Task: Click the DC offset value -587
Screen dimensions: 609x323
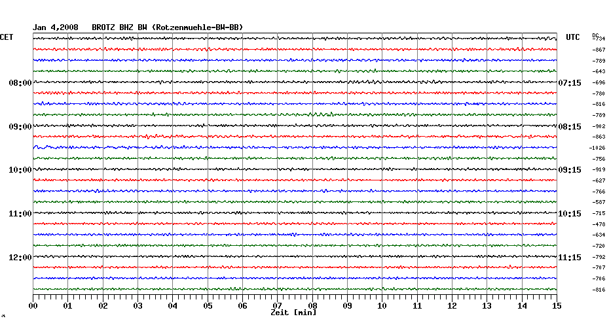Action: (x=599, y=203)
